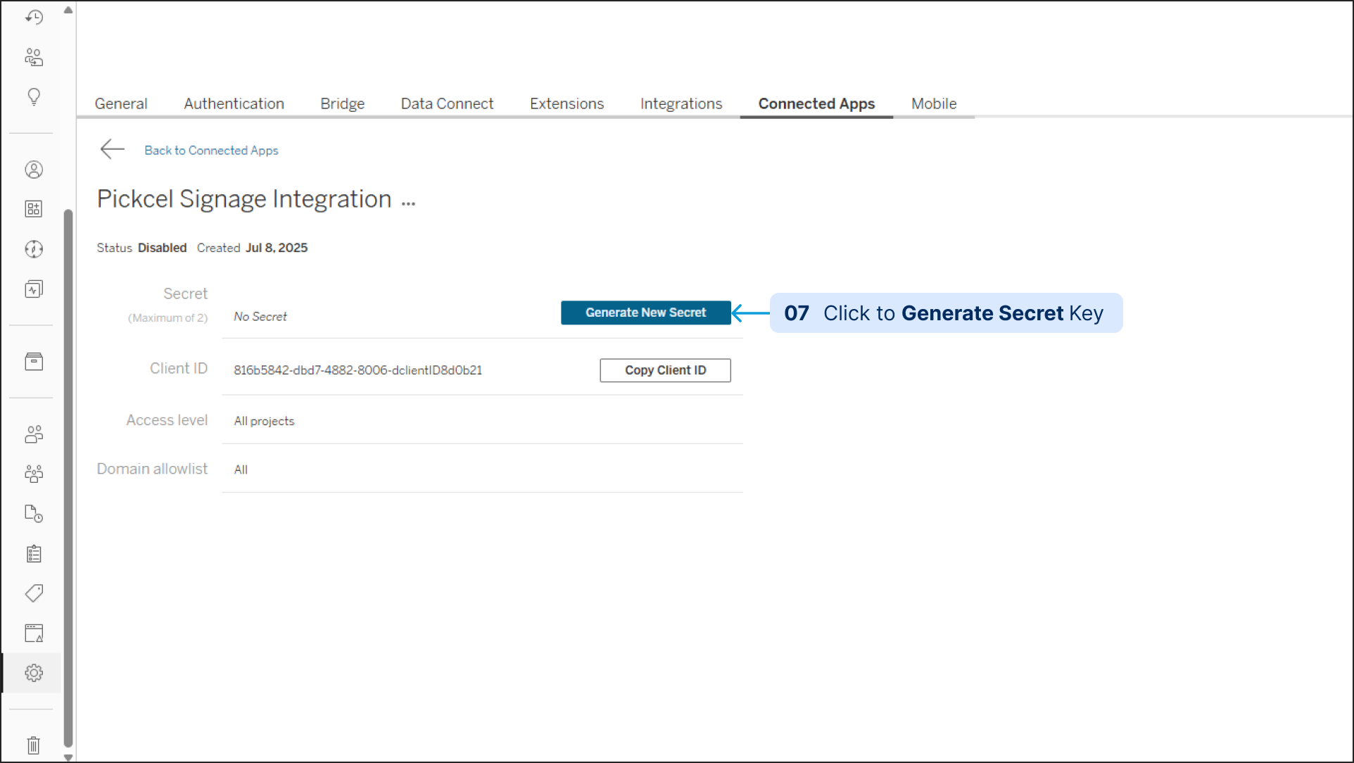Open the Recents history icon in sidebar
Viewport: 1354px width, 763px height.
click(34, 17)
